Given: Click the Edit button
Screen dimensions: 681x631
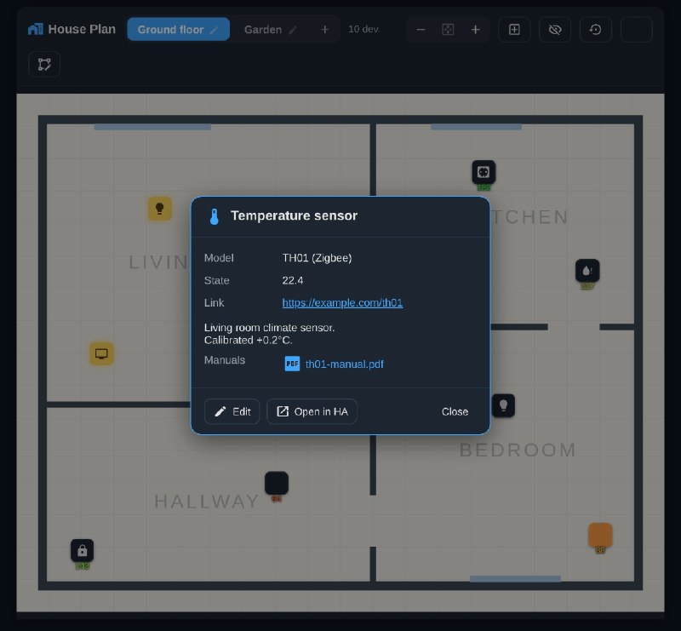Looking at the screenshot, I should pyautogui.click(x=232, y=411).
